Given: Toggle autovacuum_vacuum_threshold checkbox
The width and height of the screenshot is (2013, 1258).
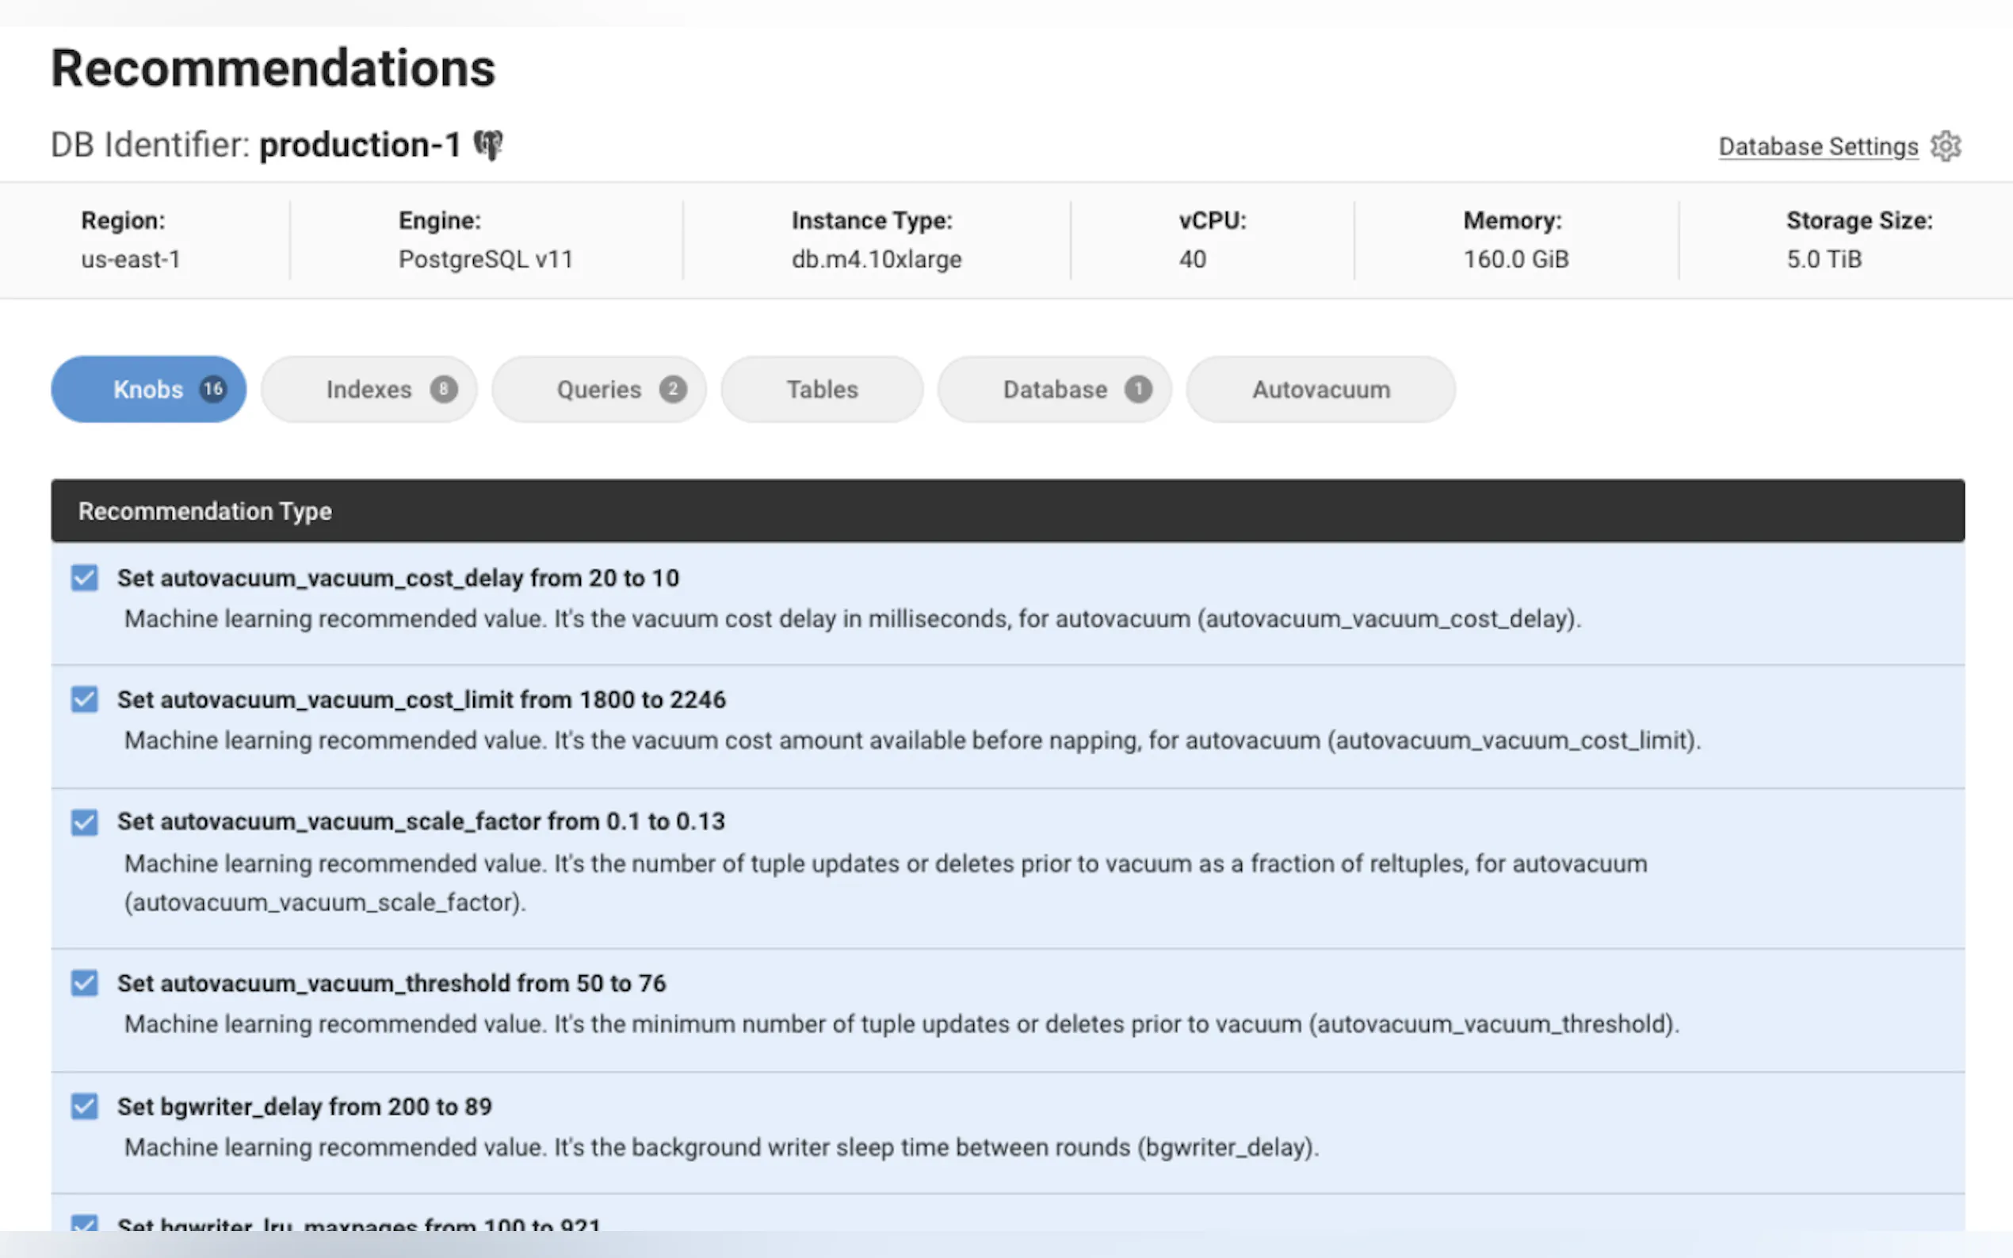Looking at the screenshot, I should coord(84,982).
